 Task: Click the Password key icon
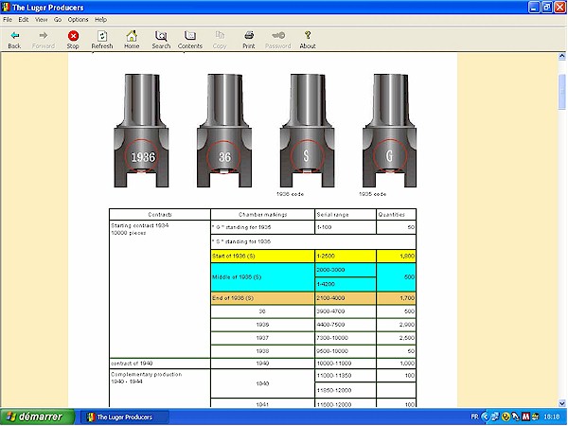(277, 40)
